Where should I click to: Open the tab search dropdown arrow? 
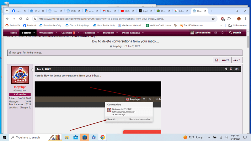point(7,11)
